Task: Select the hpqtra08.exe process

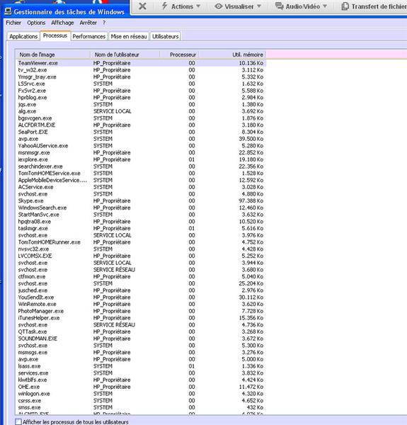Action: 141,222
